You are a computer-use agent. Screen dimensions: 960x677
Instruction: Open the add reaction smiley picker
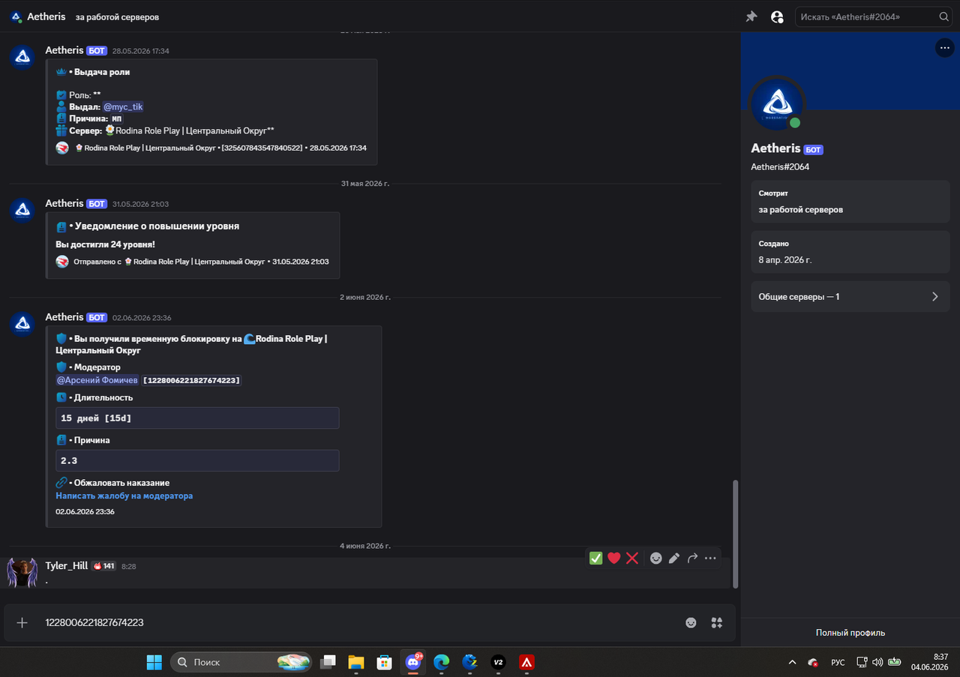click(656, 558)
